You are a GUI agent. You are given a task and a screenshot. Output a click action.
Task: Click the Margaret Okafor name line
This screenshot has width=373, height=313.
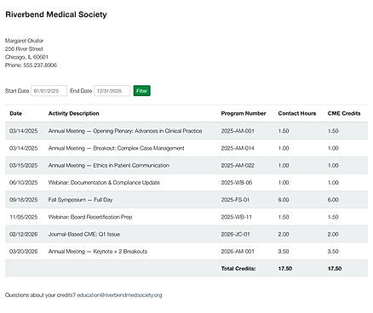pos(25,41)
